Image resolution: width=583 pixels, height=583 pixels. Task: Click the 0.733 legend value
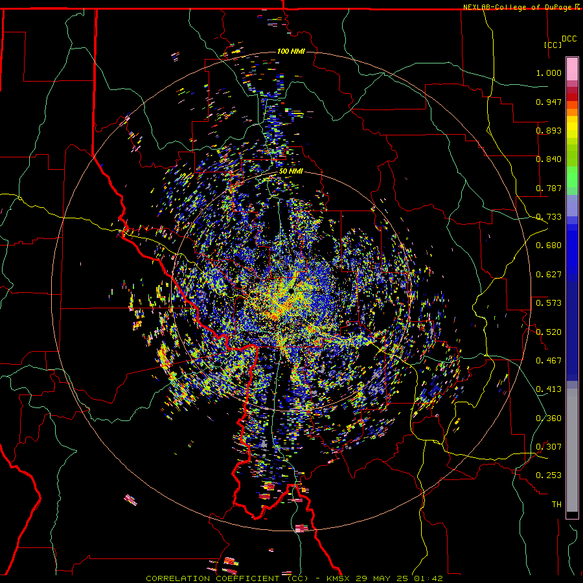[x=549, y=217]
